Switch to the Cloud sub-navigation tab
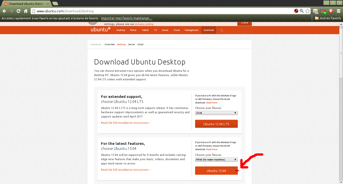343x184 pixels. click(x=140, y=44)
